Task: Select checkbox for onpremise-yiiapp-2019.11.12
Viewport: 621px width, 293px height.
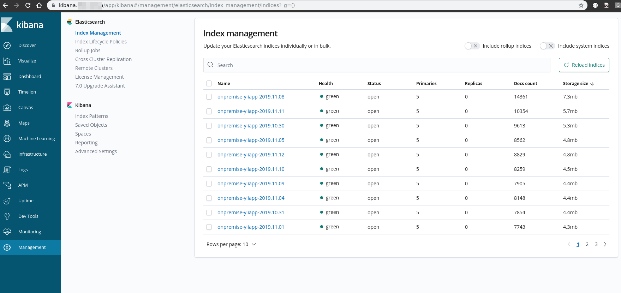Action: pos(209,155)
